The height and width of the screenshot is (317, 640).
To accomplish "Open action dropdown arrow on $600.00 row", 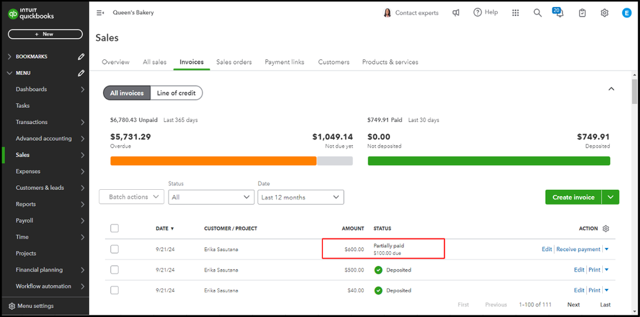I will [607, 249].
